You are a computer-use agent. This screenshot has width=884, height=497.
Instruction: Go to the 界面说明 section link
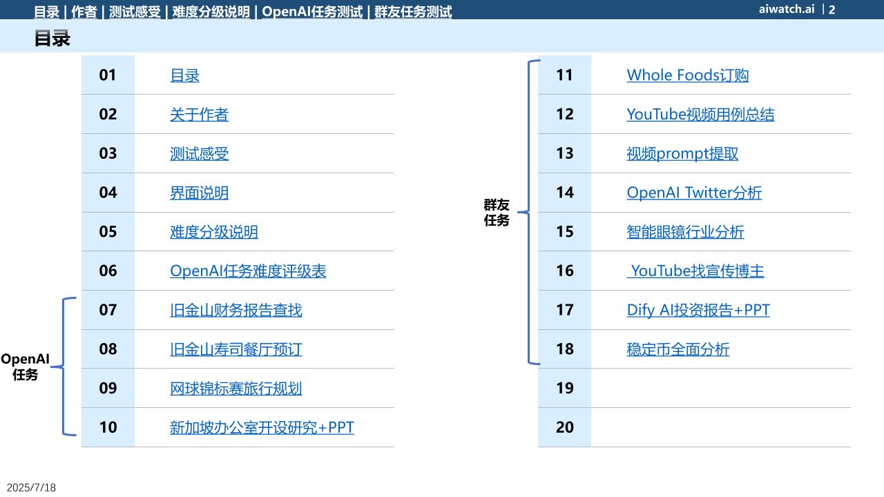pyautogui.click(x=199, y=193)
